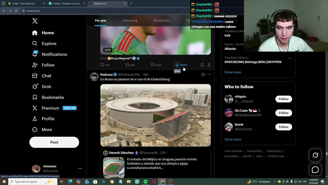Open a new browser tab

[x=131, y=4]
